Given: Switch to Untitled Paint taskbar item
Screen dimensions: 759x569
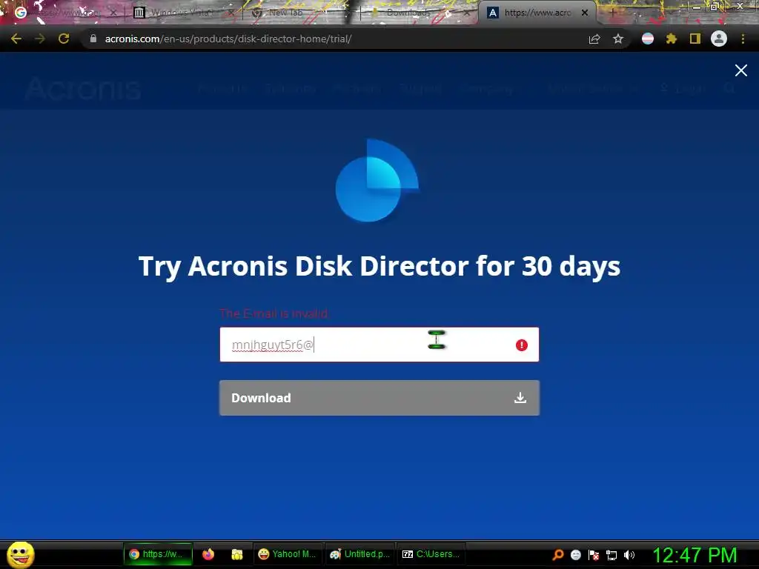Looking at the screenshot, I should point(359,554).
